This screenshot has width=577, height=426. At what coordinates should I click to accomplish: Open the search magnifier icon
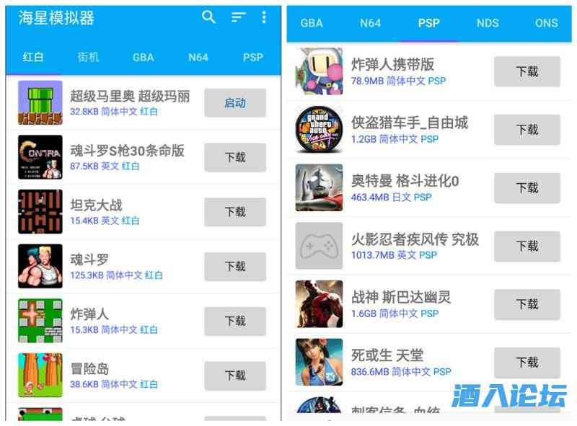[208, 17]
